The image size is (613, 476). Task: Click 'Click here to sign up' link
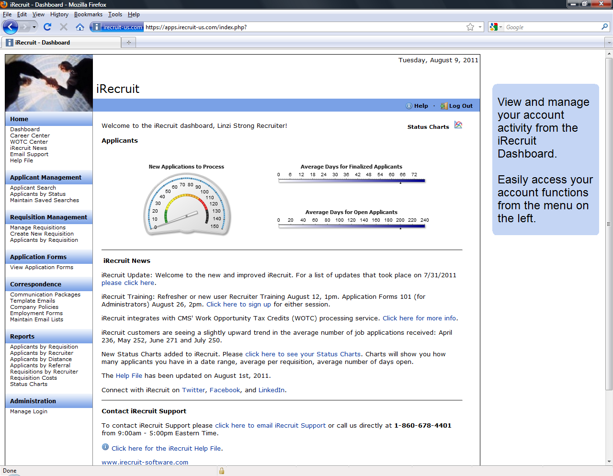(238, 304)
